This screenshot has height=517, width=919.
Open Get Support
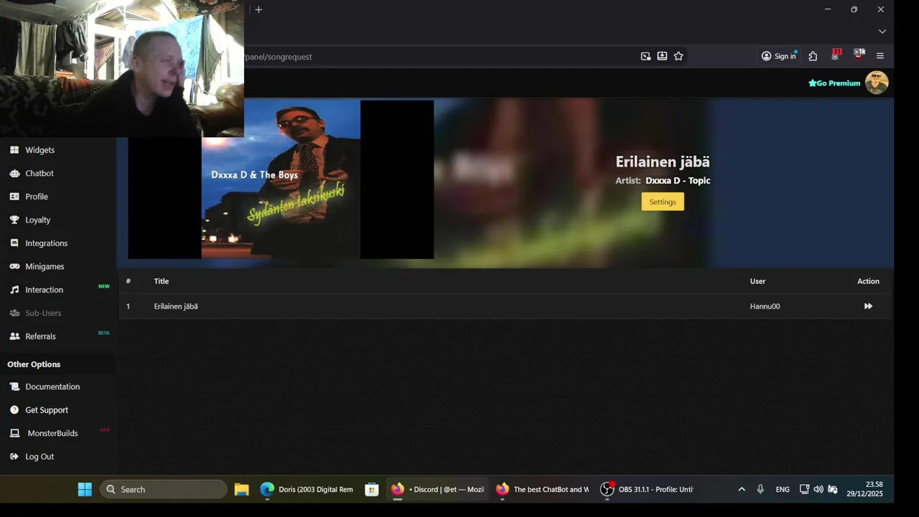[x=47, y=410]
